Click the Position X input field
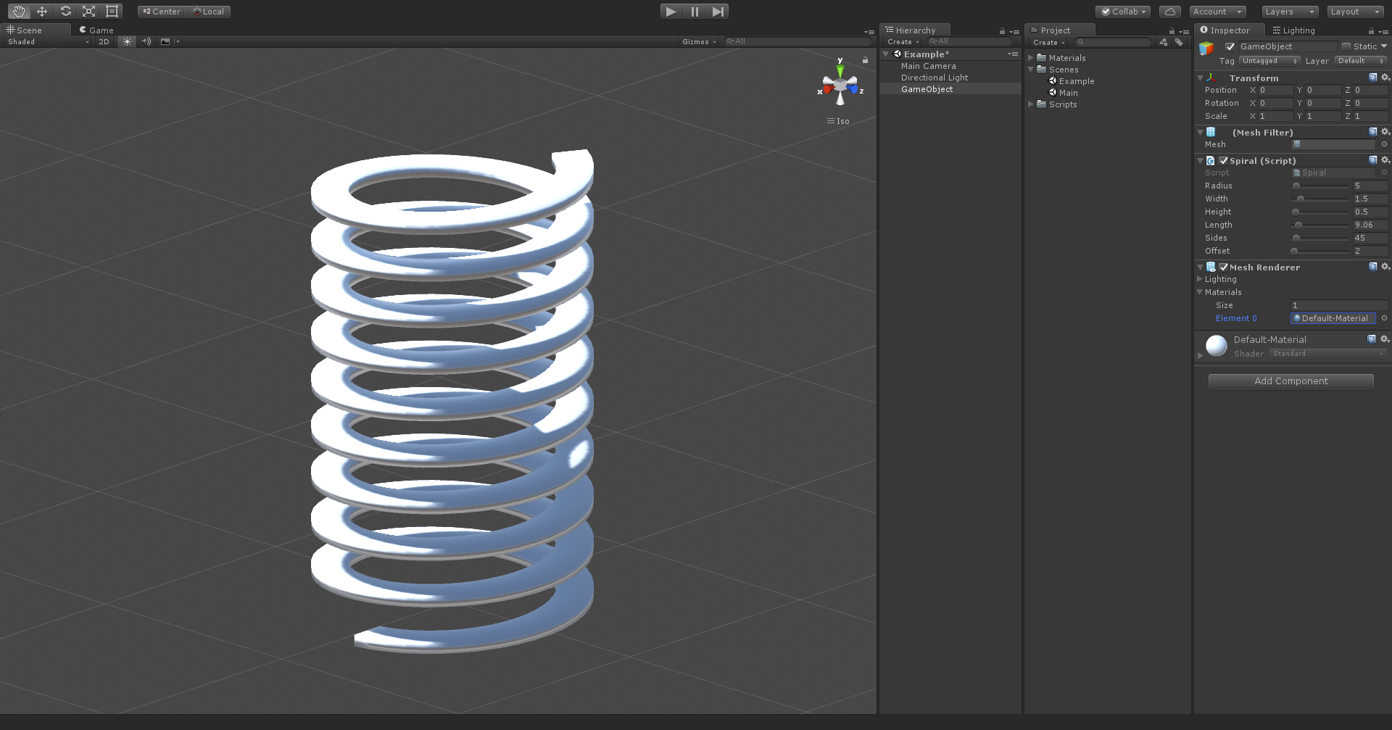The width and height of the screenshot is (1392, 730). [1275, 91]
